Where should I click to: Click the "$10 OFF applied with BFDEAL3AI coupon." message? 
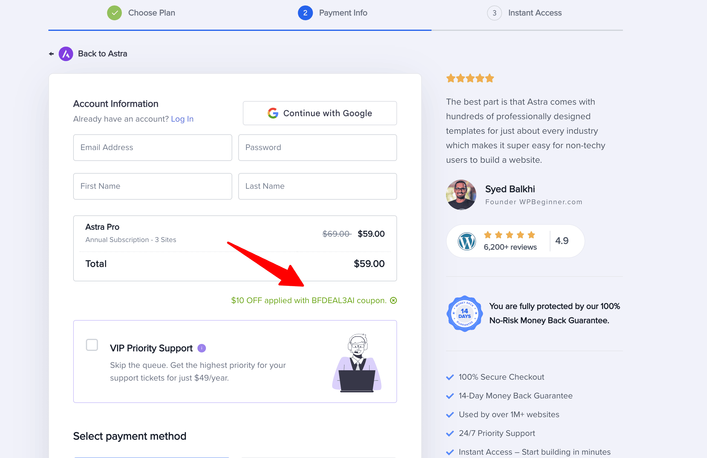[309, 300]
